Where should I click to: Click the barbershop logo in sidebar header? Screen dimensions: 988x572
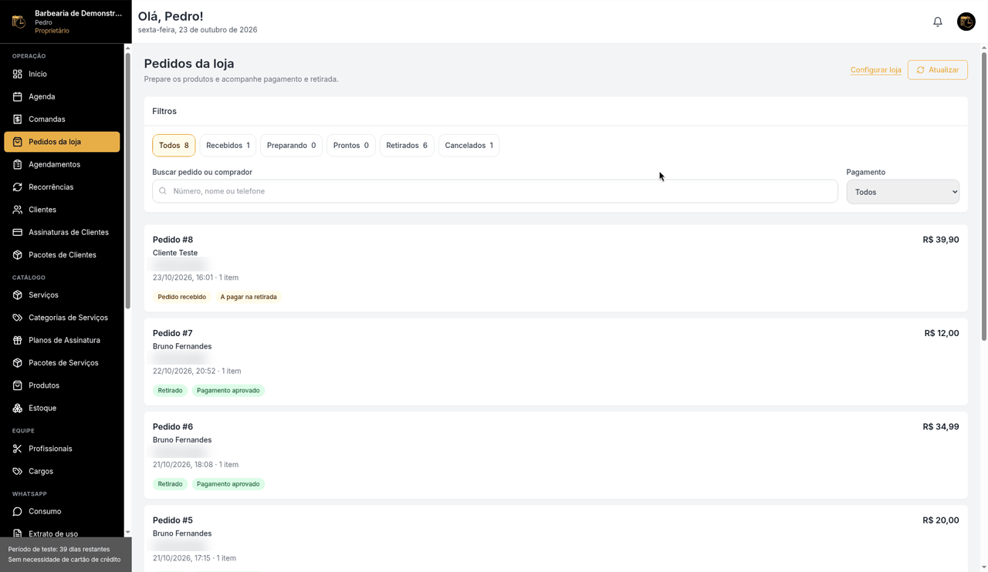point(19,22)
